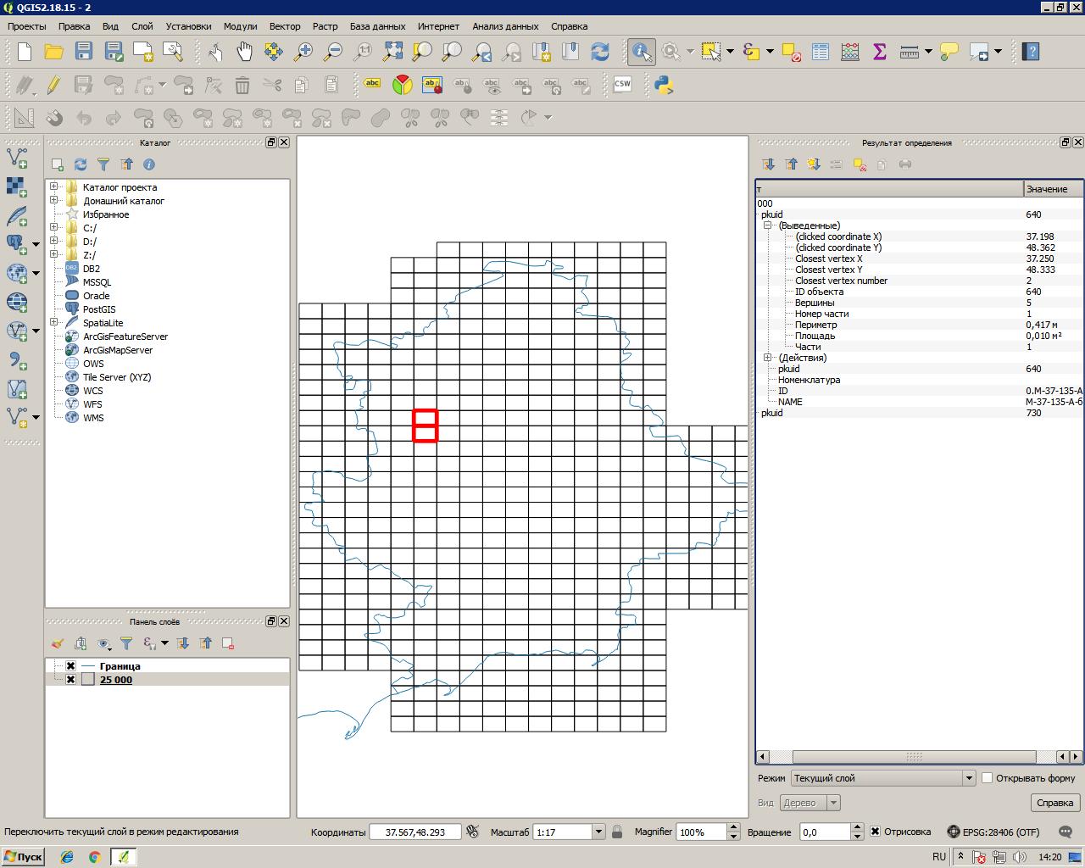Open the Масштаб scale dropdown
The width and height of the screenshot is (1085, 868).
point(598,832)
